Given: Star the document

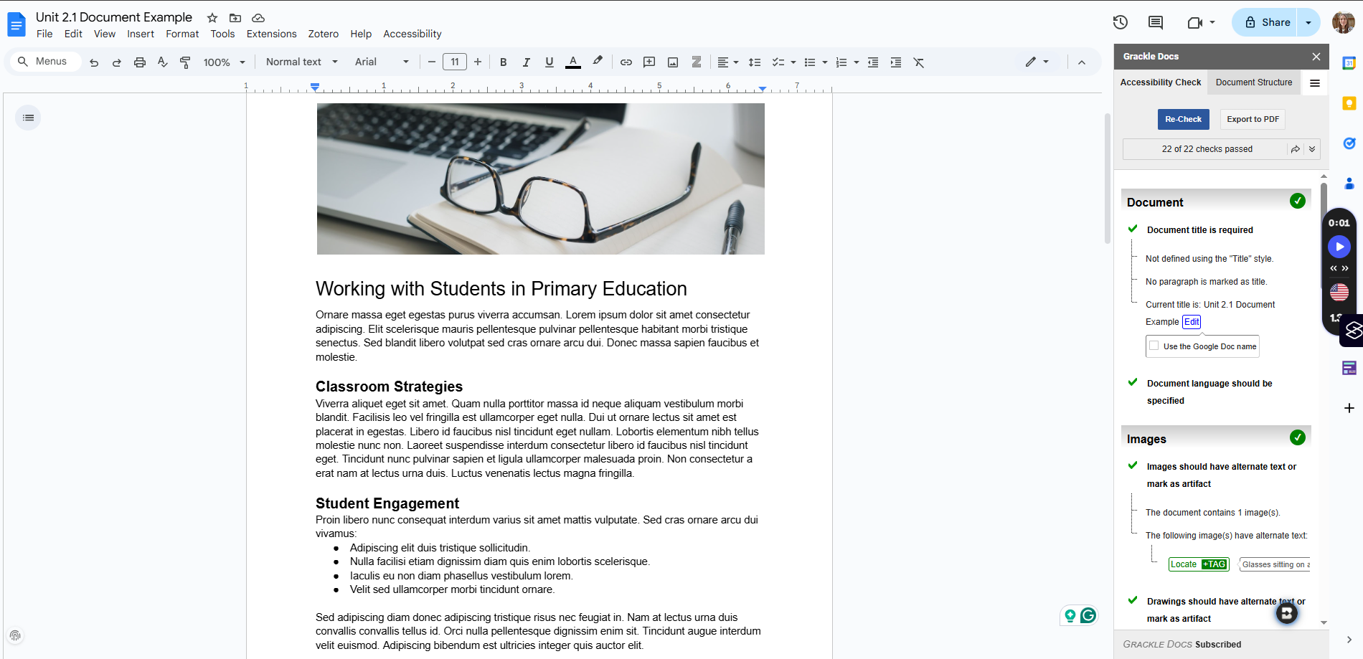Looking at the screenshot, I should pyautogui.click(x=212, y=18).
